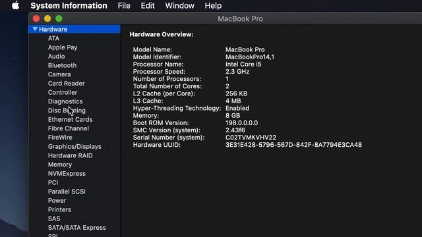The height and width of the screenshot is (237, 422).
Task: Select Camera in the sidebar
Action: [59, 74]
